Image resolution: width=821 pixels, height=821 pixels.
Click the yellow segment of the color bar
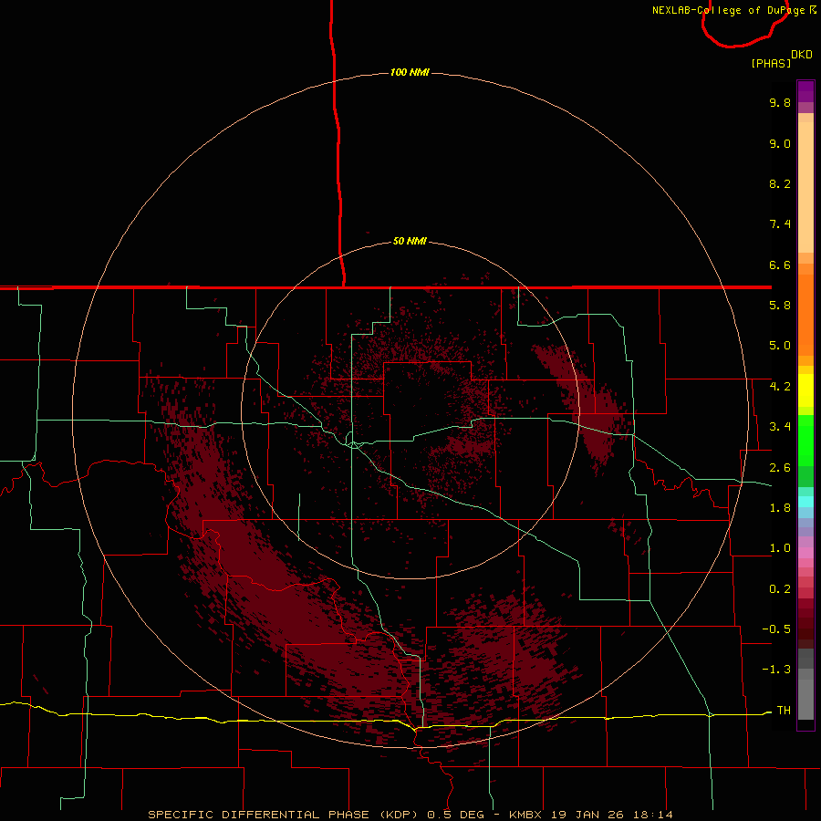(x=805, y=390)
